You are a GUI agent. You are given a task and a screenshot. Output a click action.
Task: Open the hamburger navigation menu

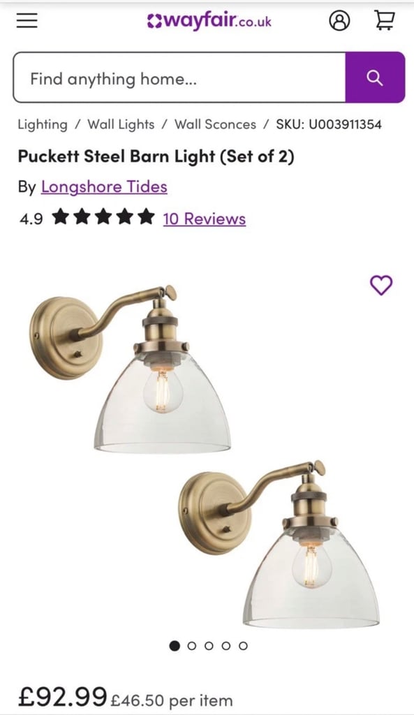[27, 20]
